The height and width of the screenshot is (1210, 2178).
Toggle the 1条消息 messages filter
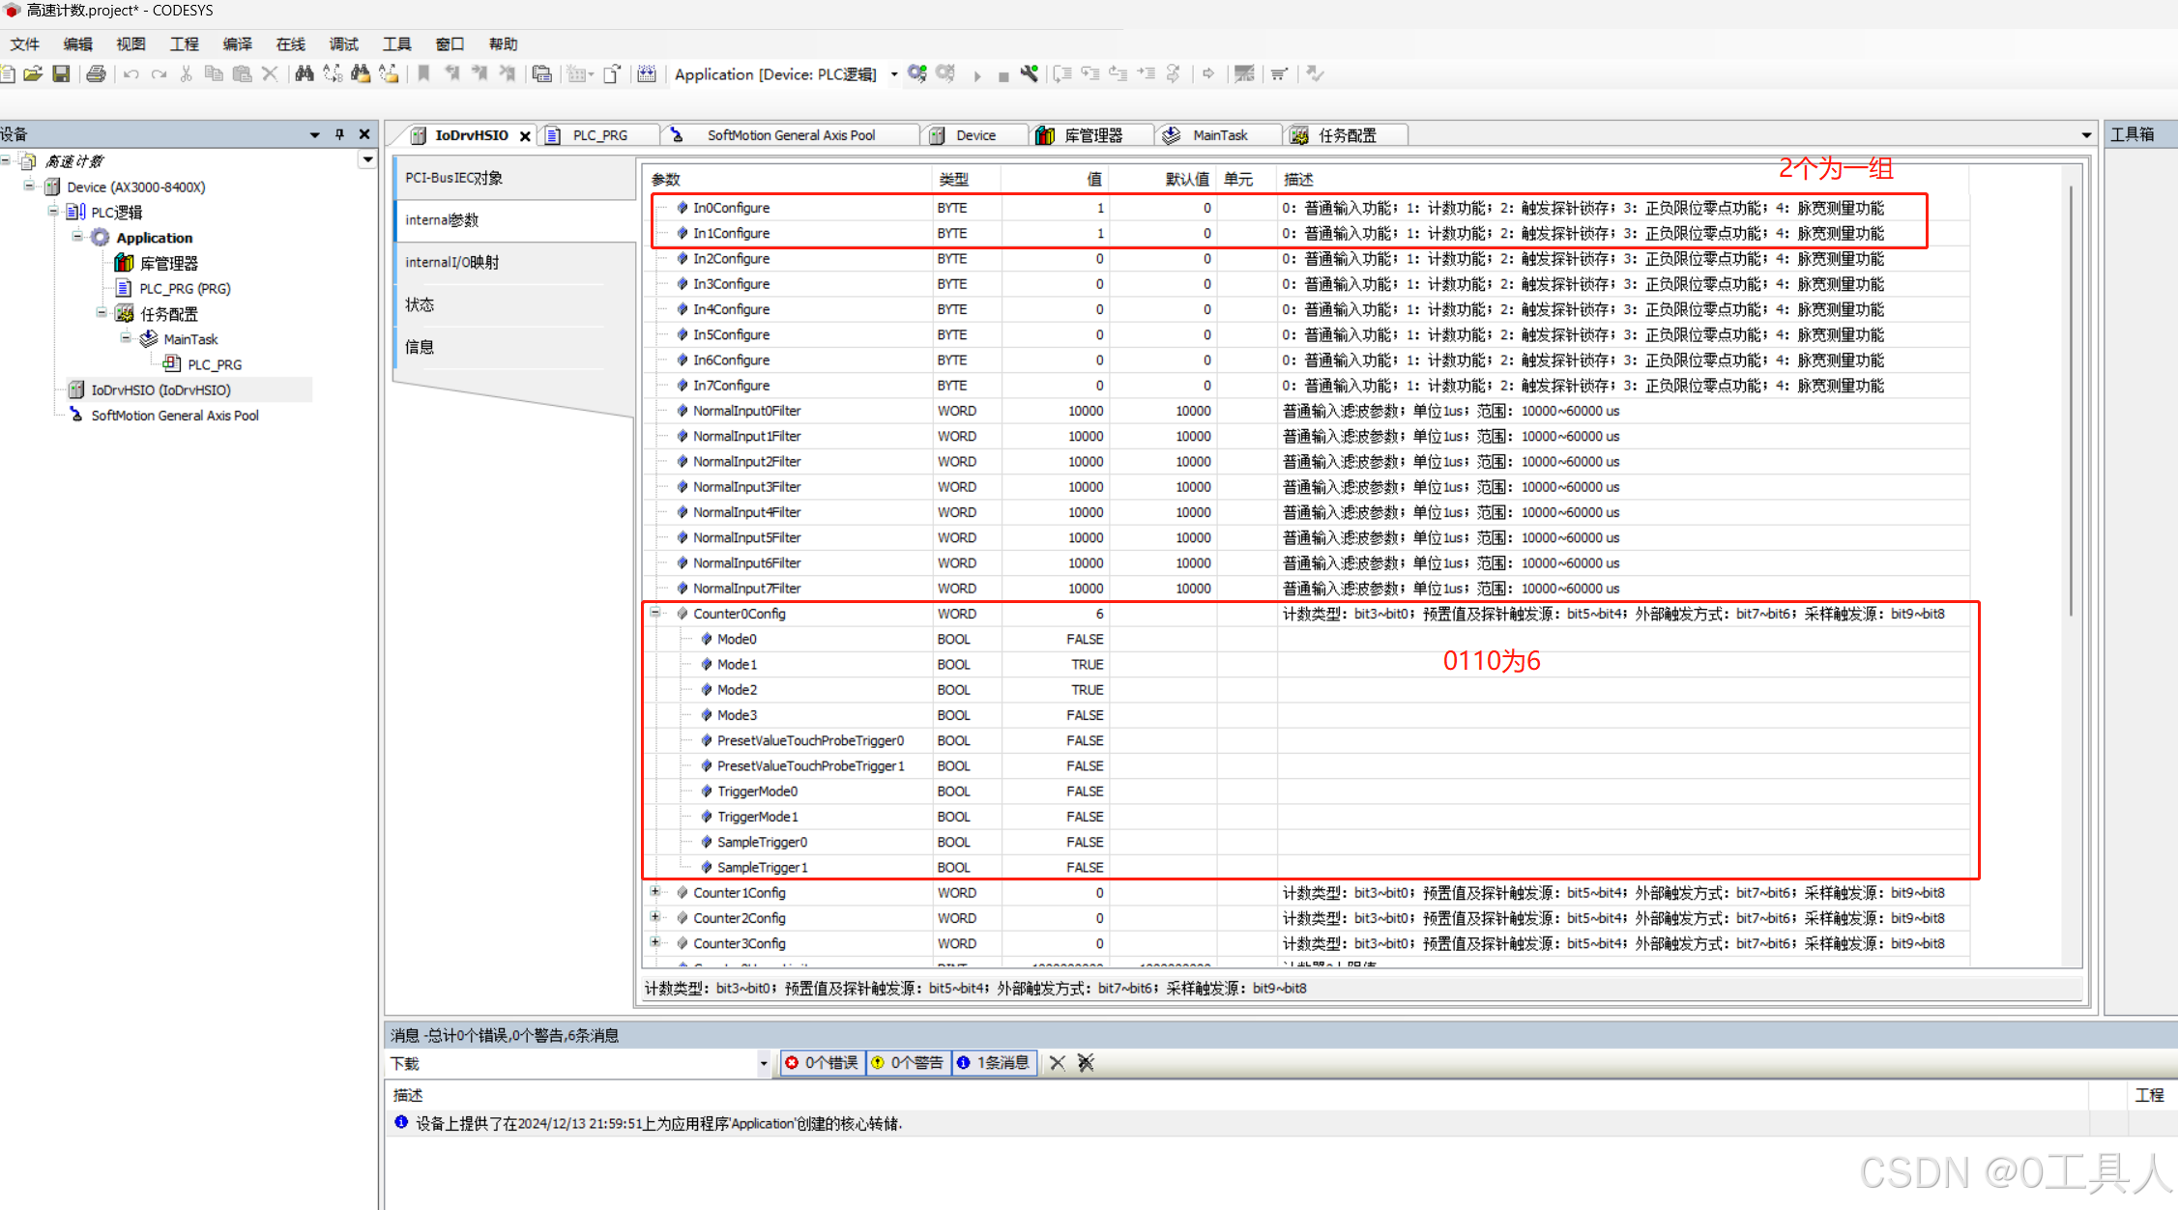pyautogui.click(x=994, y=1063)
